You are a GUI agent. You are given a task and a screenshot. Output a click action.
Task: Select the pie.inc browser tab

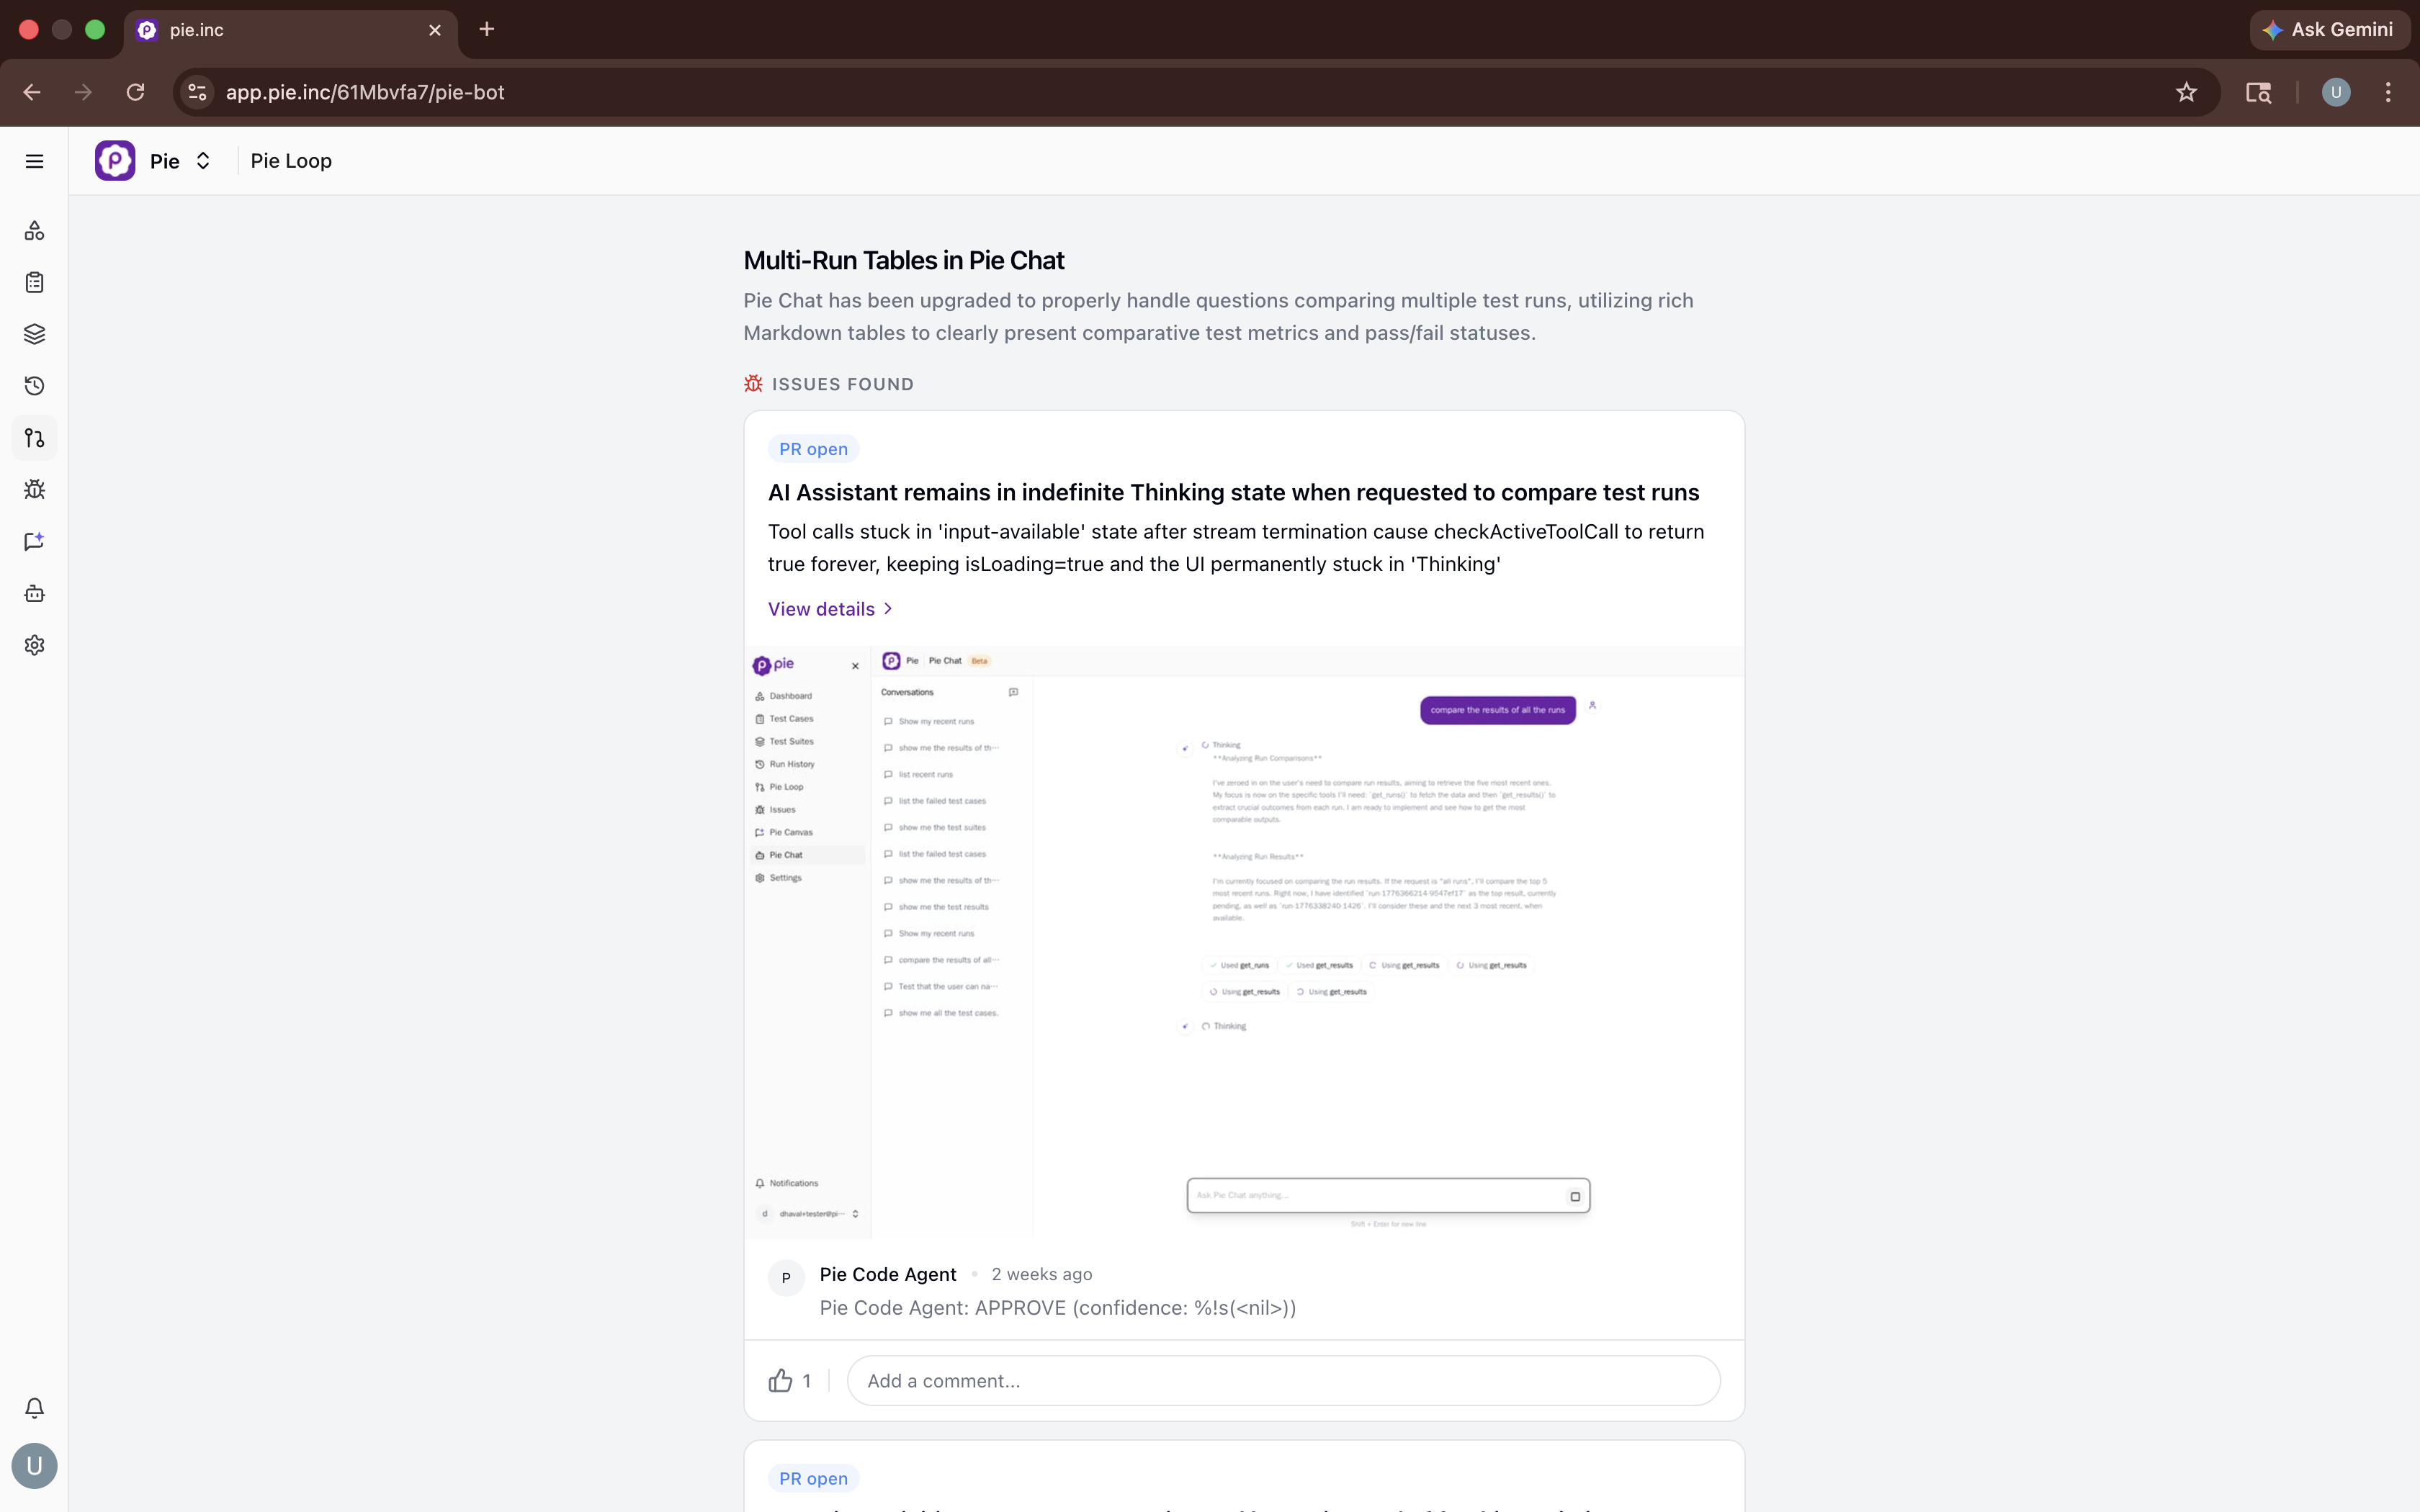coord(290,30)
